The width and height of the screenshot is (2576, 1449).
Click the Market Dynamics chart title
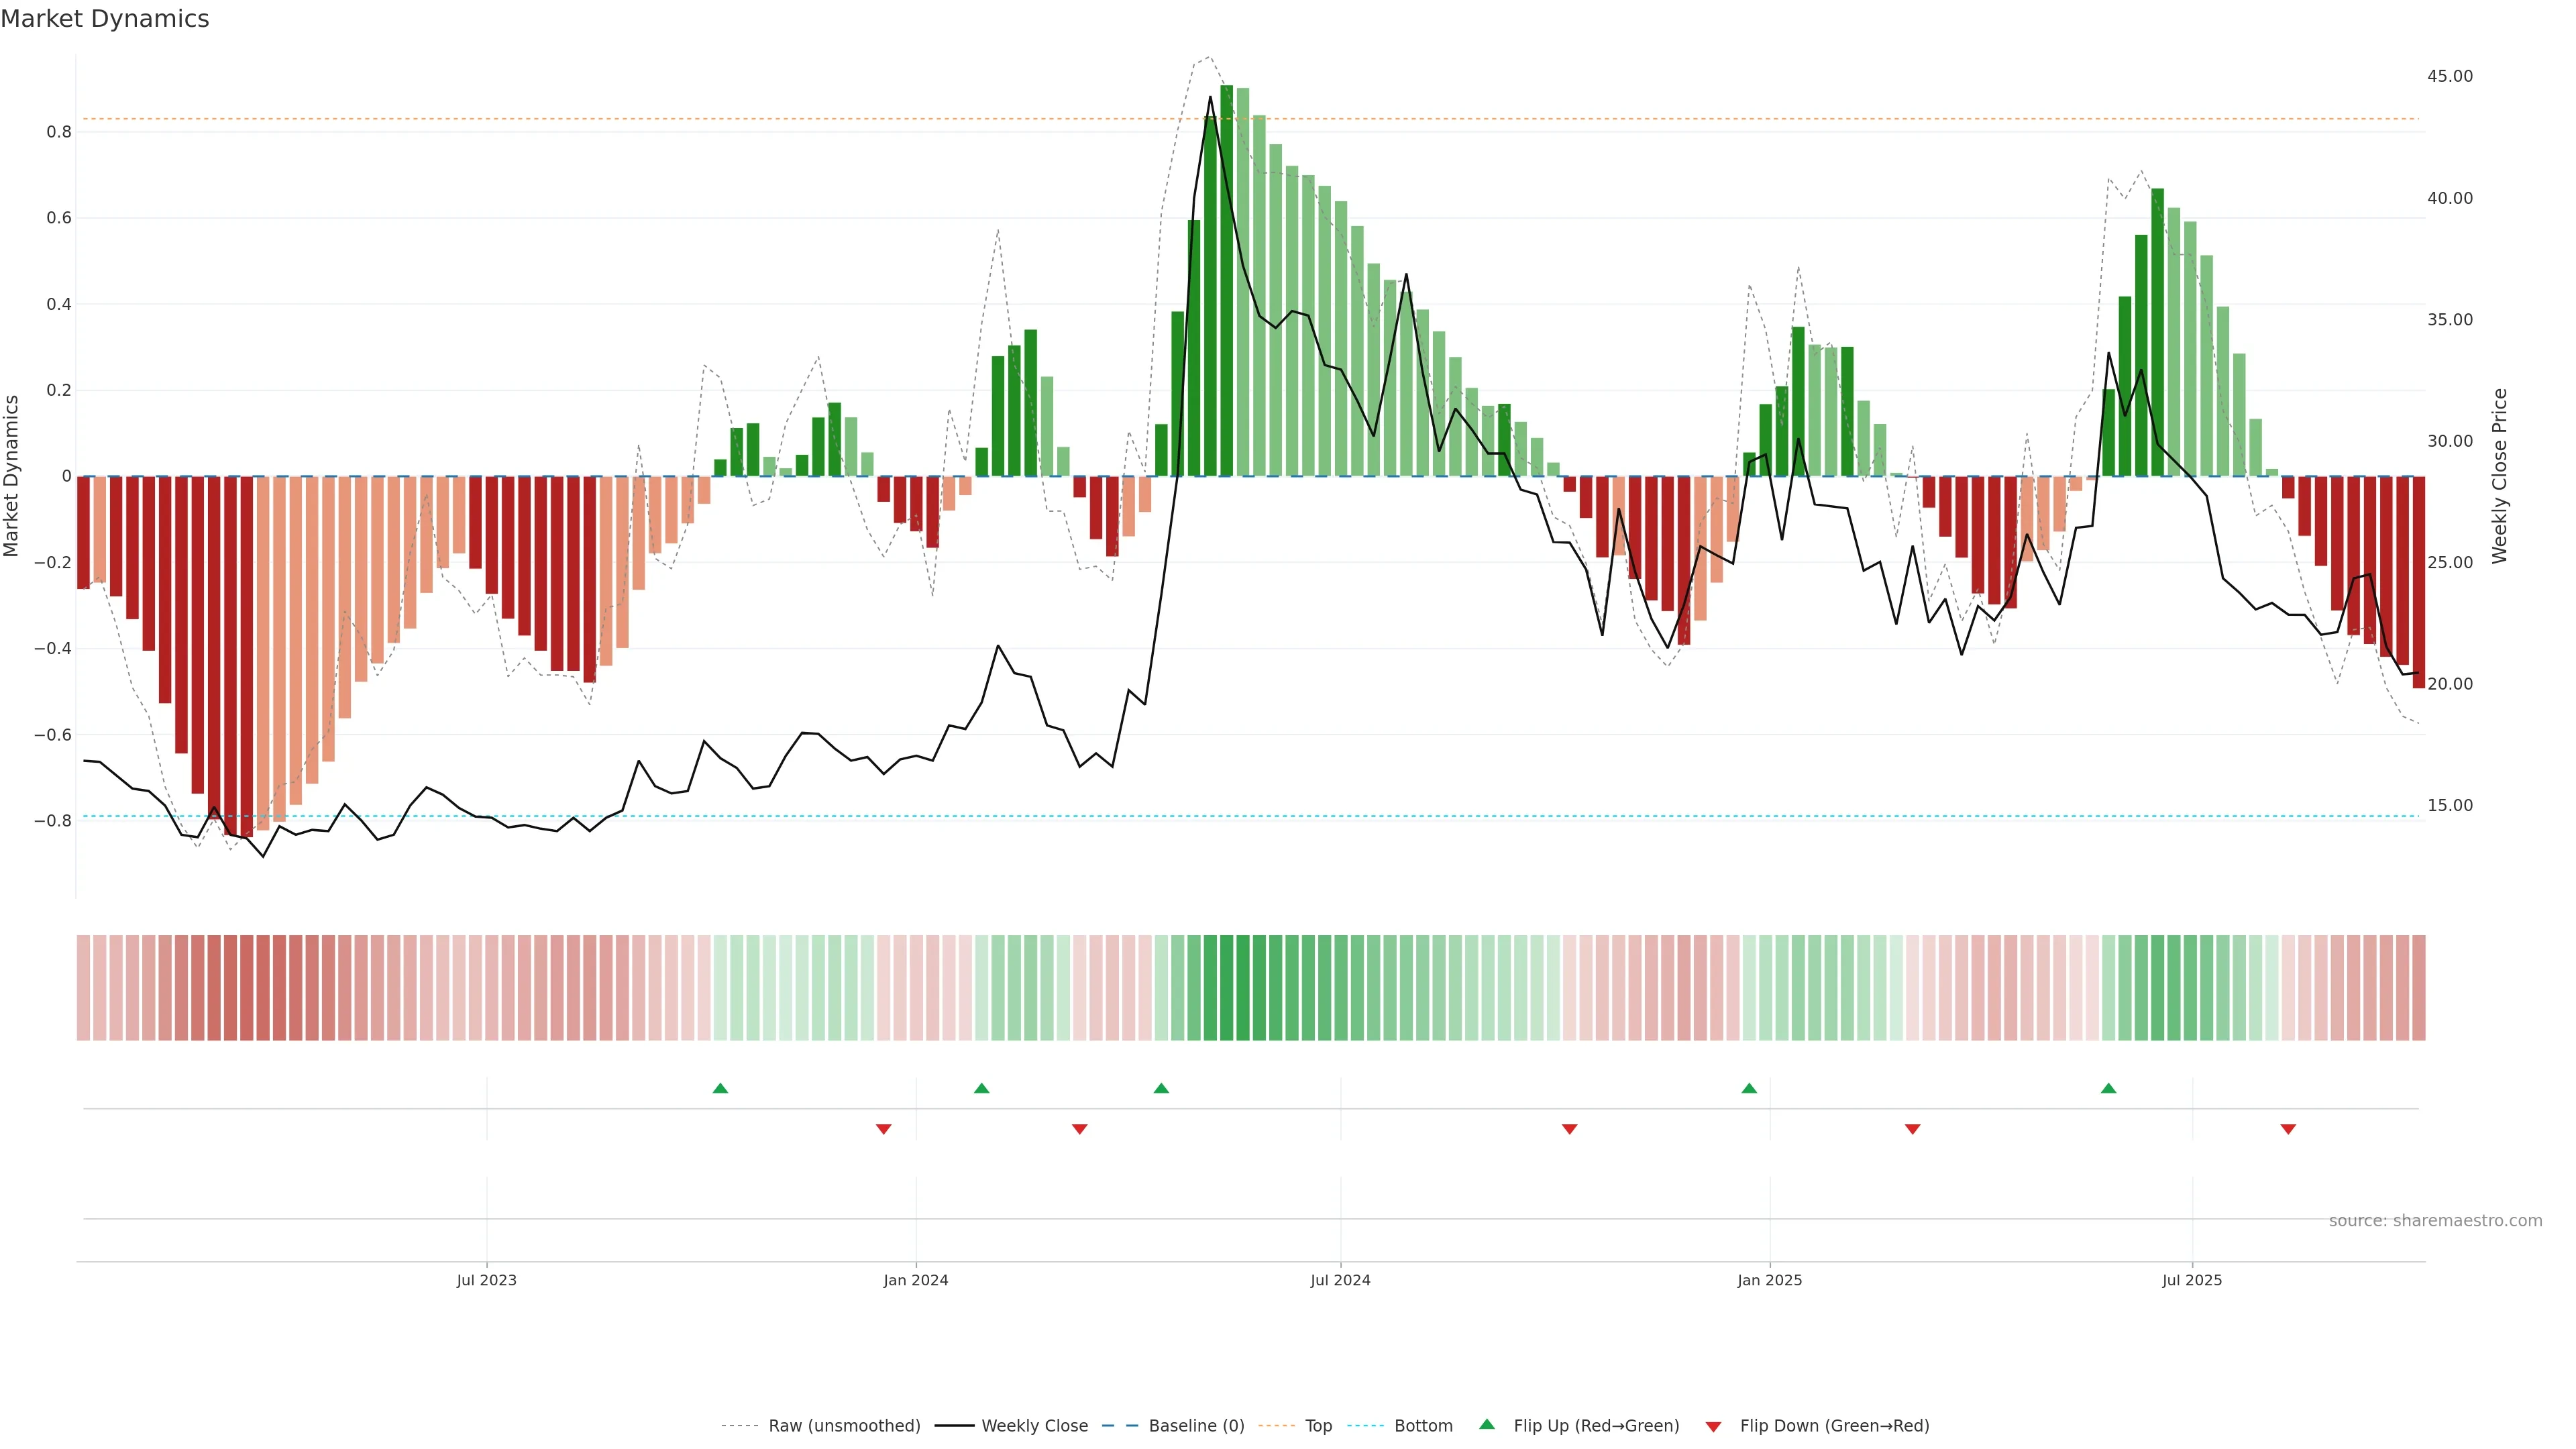(105, 19)
